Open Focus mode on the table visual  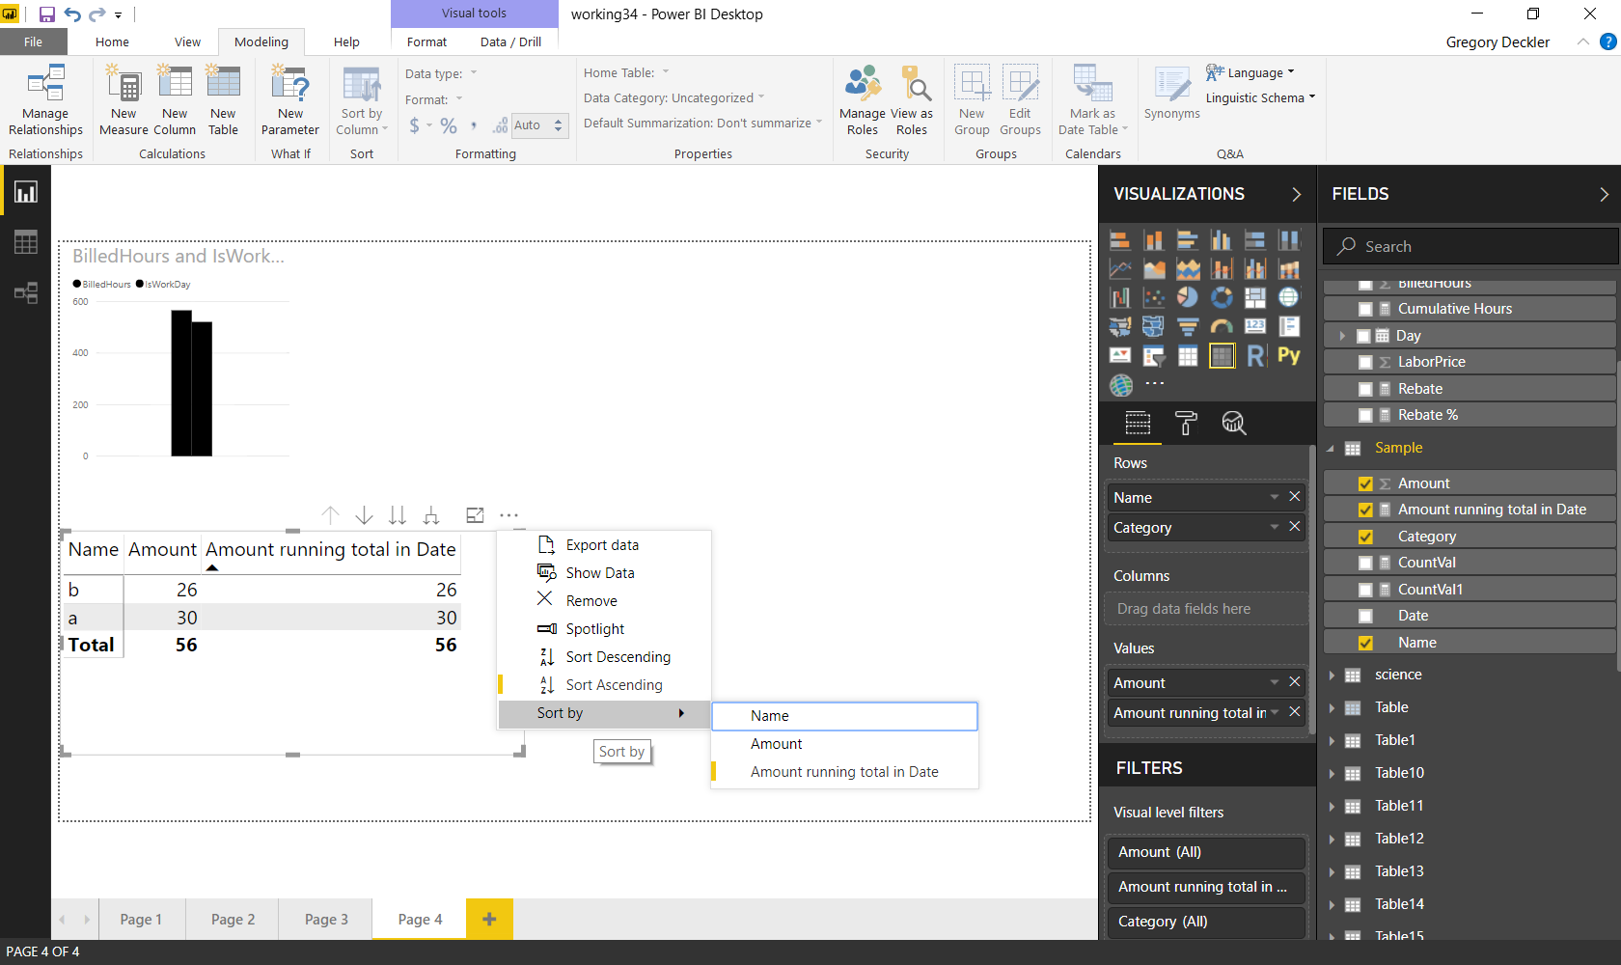click(475, 515)
